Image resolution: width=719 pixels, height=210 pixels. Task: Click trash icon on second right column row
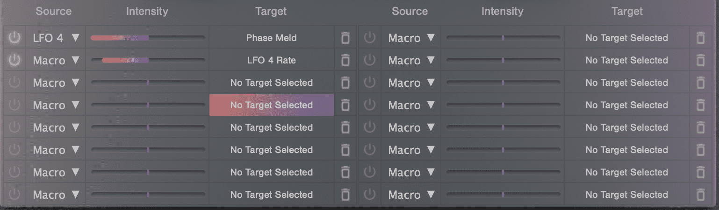click(x=700, y=60)
